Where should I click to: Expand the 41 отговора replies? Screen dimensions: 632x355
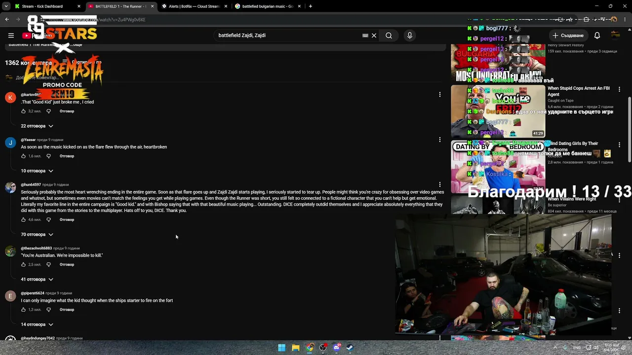[37, 279]
